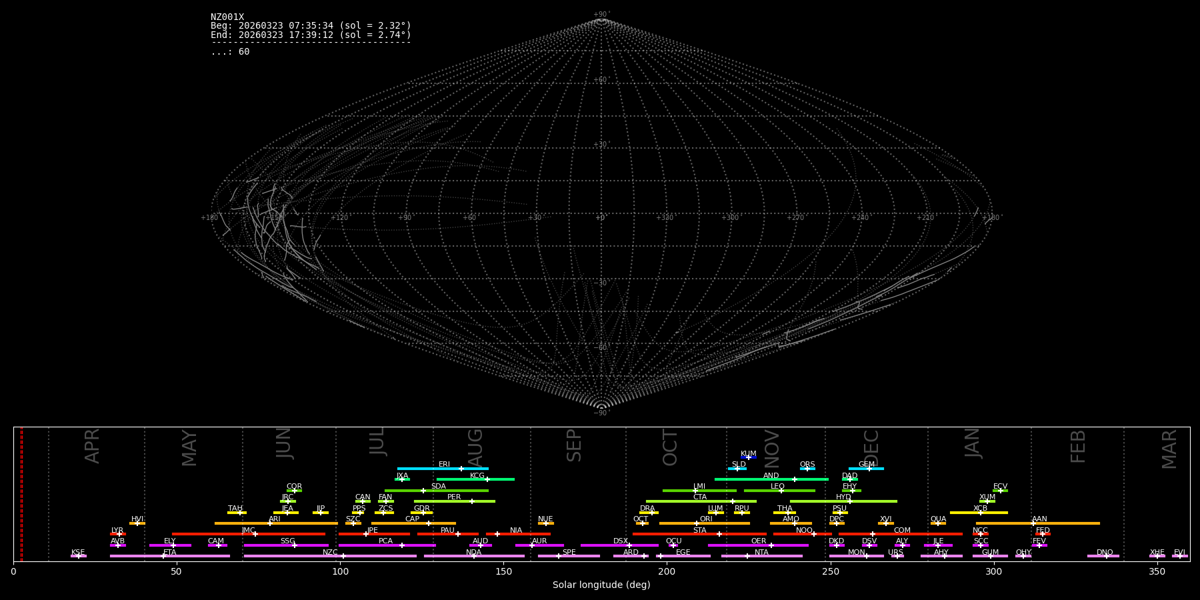The height and width of the screenshot is (600, 1200).
Task: Click the DNO shower label
Action: tap(1105, 553)
